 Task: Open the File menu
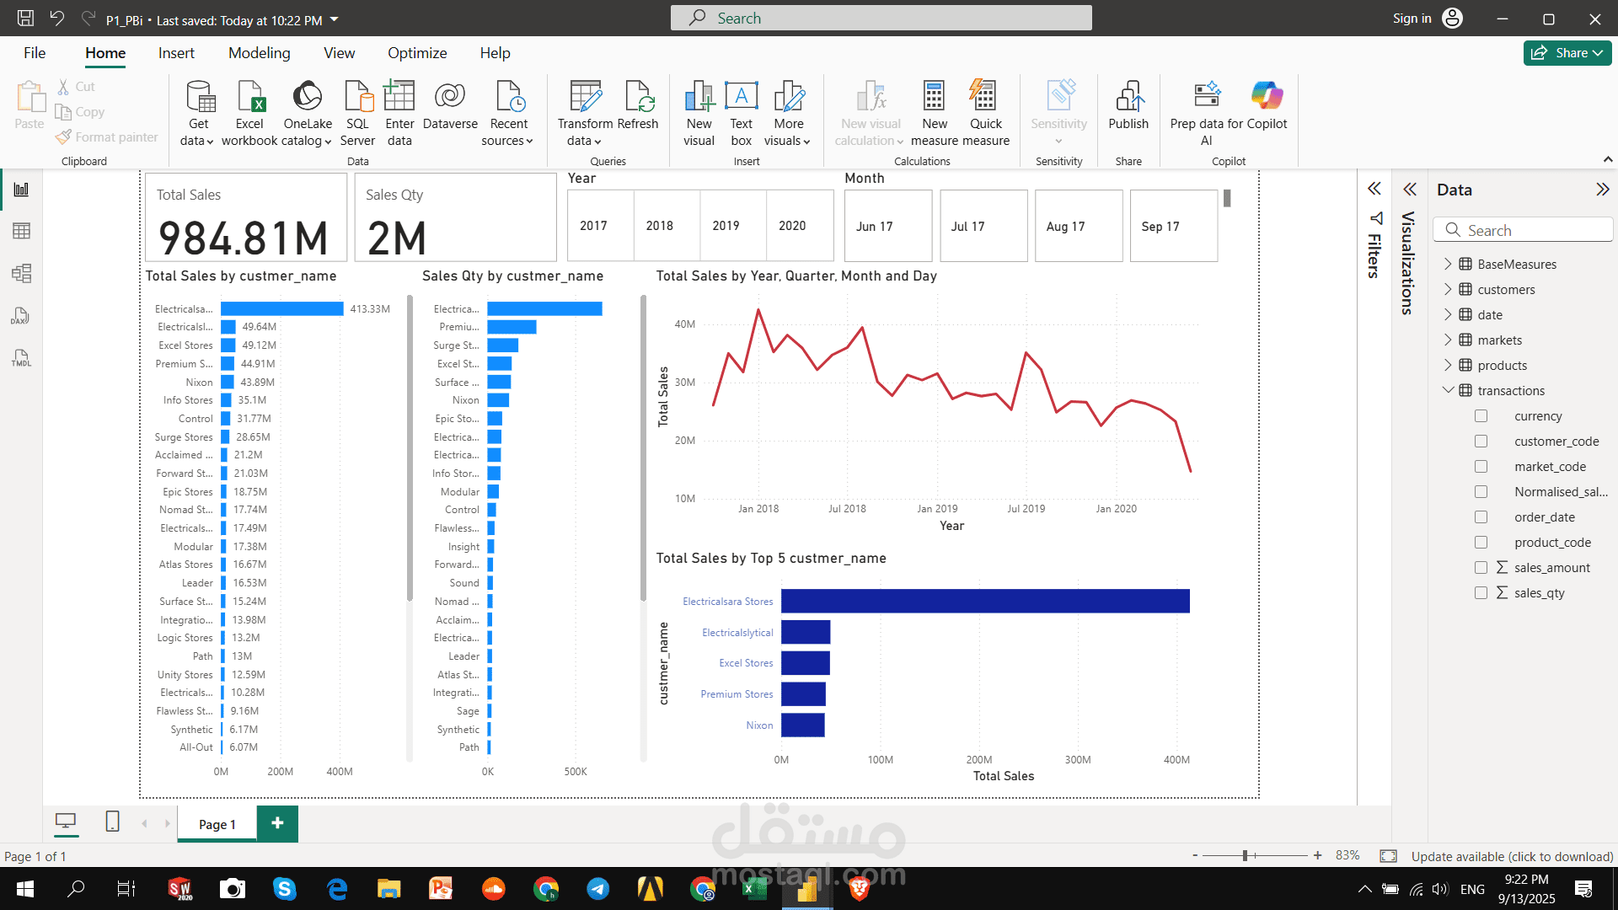35,53
